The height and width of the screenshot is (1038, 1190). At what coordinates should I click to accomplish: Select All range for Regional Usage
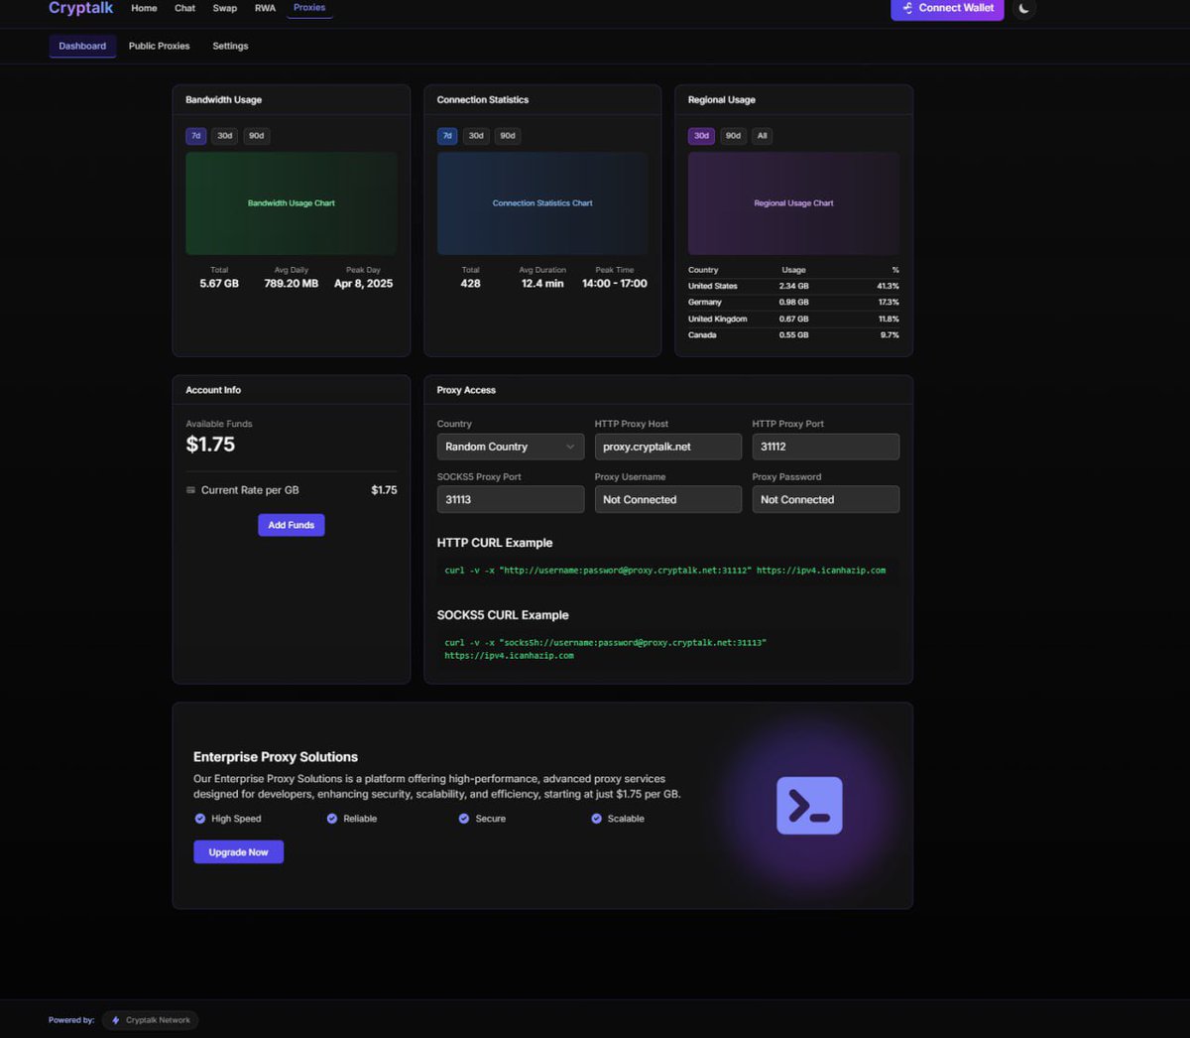pos(762,136)
